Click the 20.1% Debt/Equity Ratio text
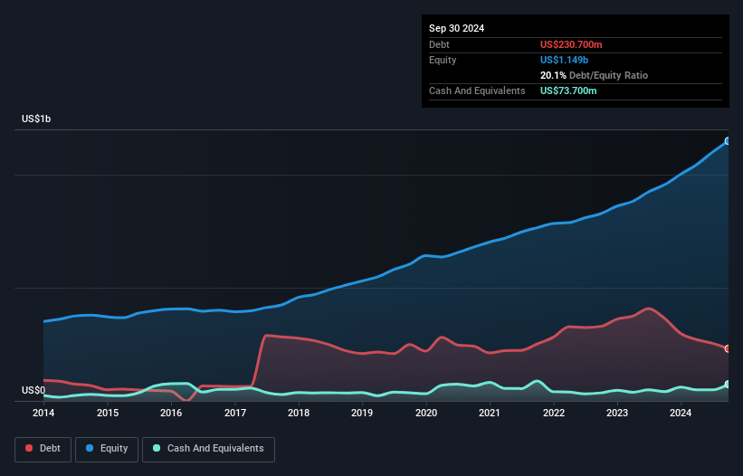The width and height of the screenshot is (743, 476). click(x=594, y=75)
